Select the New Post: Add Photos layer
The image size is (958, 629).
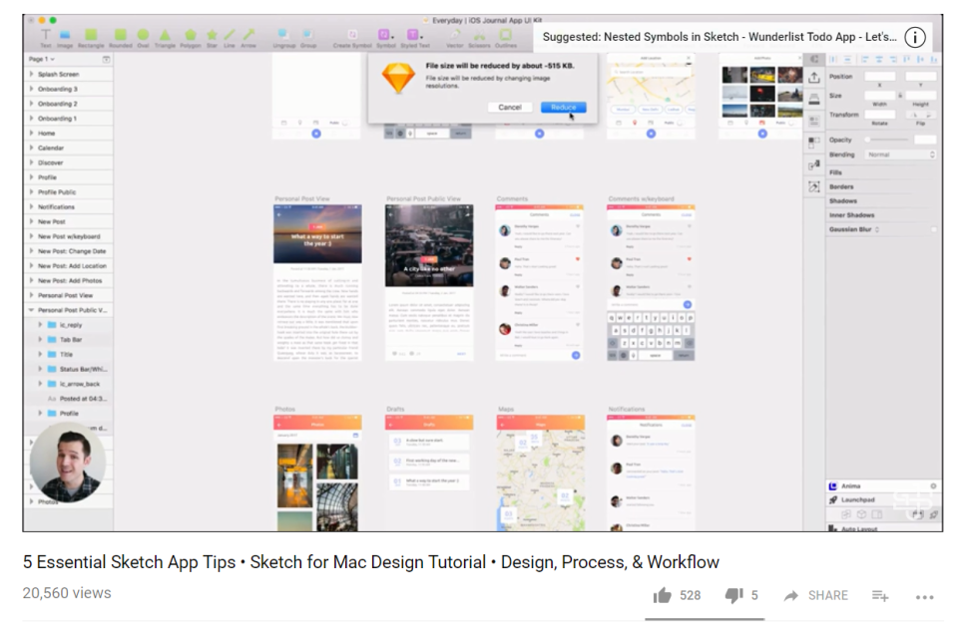[x=69, y=281]
